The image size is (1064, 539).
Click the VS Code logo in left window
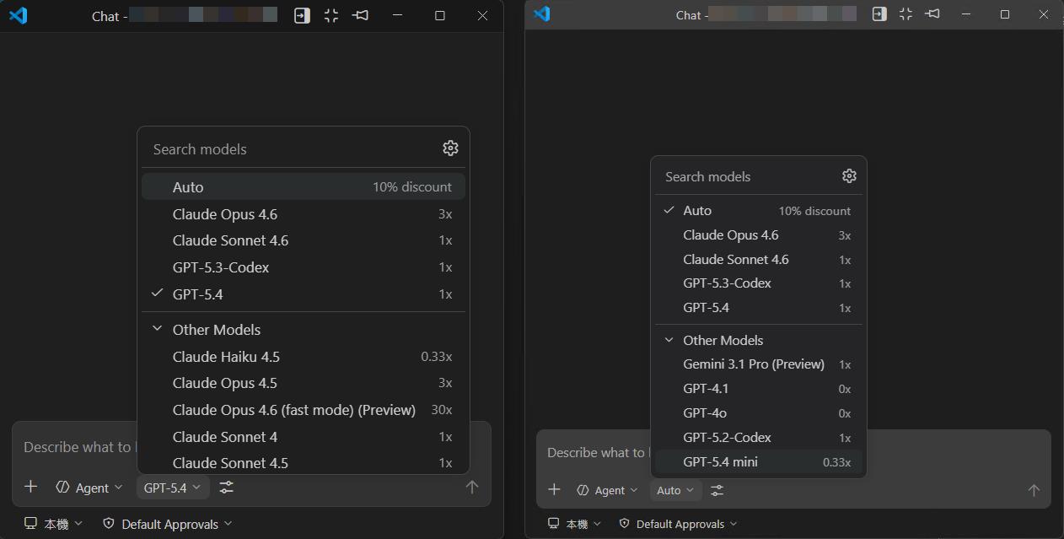[18, 15]
